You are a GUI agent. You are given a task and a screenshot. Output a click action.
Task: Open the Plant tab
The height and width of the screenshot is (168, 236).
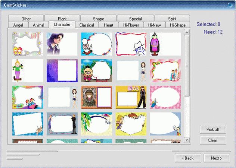point(62,19)
